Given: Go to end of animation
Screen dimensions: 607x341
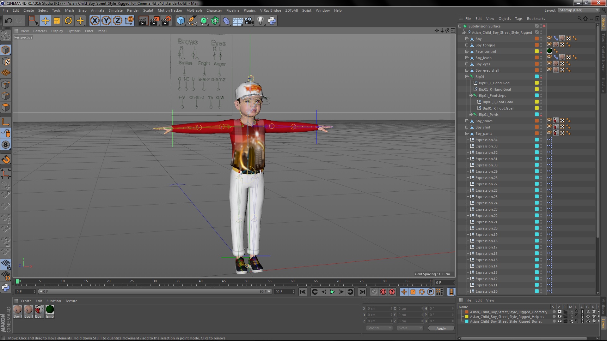Looking at the screenshot, I should 362,292.
